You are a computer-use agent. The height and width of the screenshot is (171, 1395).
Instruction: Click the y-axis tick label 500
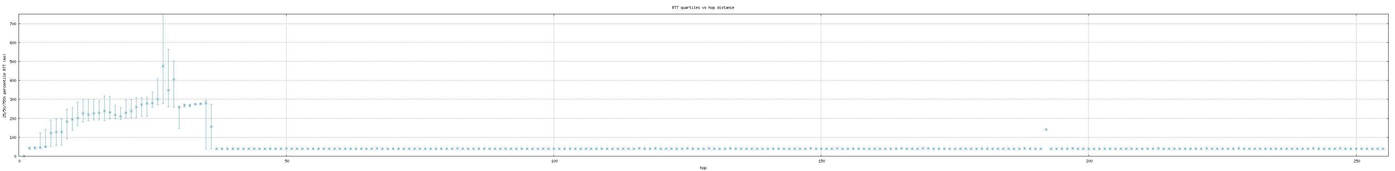13,62
